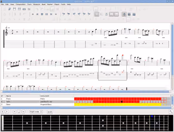Open the Edit menu

(x=7, y=4)
